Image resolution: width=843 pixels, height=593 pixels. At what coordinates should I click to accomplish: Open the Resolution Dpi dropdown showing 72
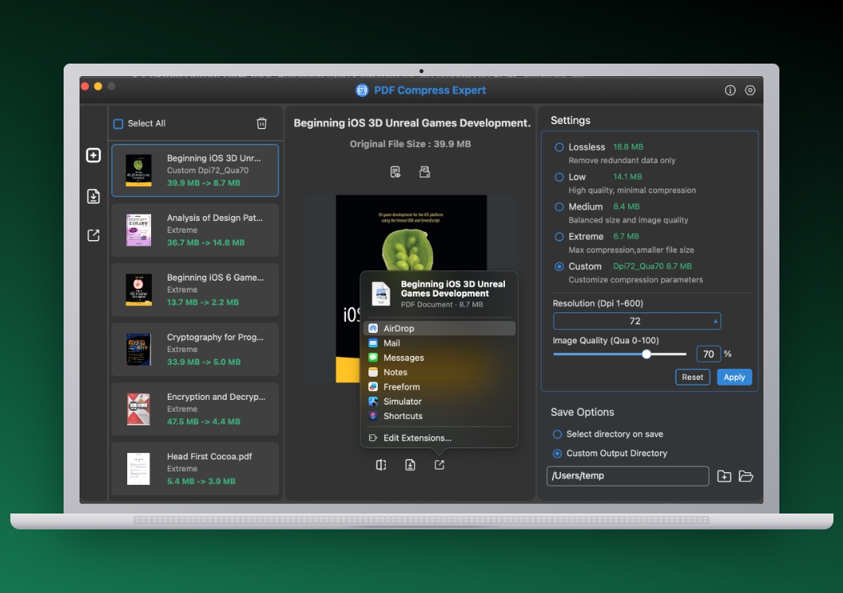(x=636, y=321)
